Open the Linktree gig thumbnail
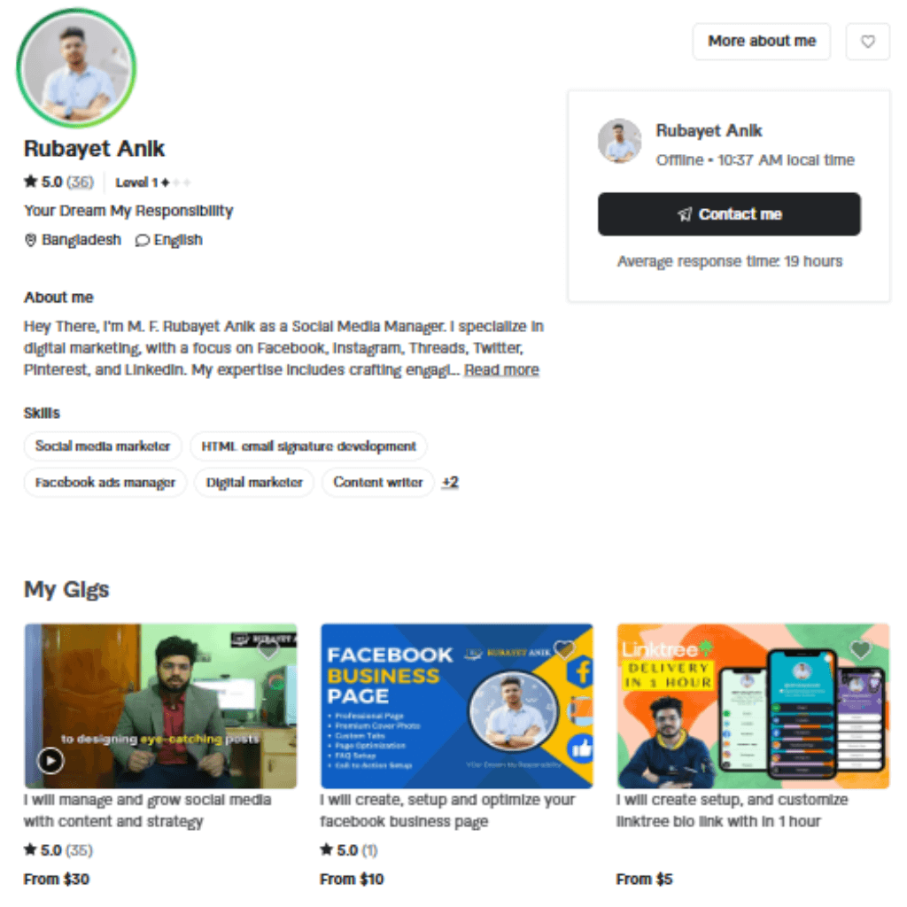Screen dimensions: 907x907 753,706
